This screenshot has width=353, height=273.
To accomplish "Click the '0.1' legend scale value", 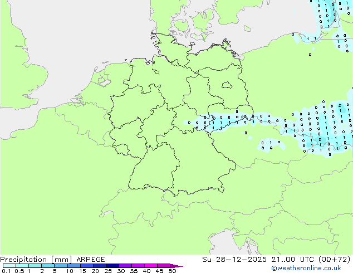I will 6,271.
